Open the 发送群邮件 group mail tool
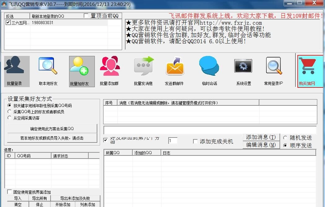The height and width of the screenshot is (207, 325). point(175,71)
